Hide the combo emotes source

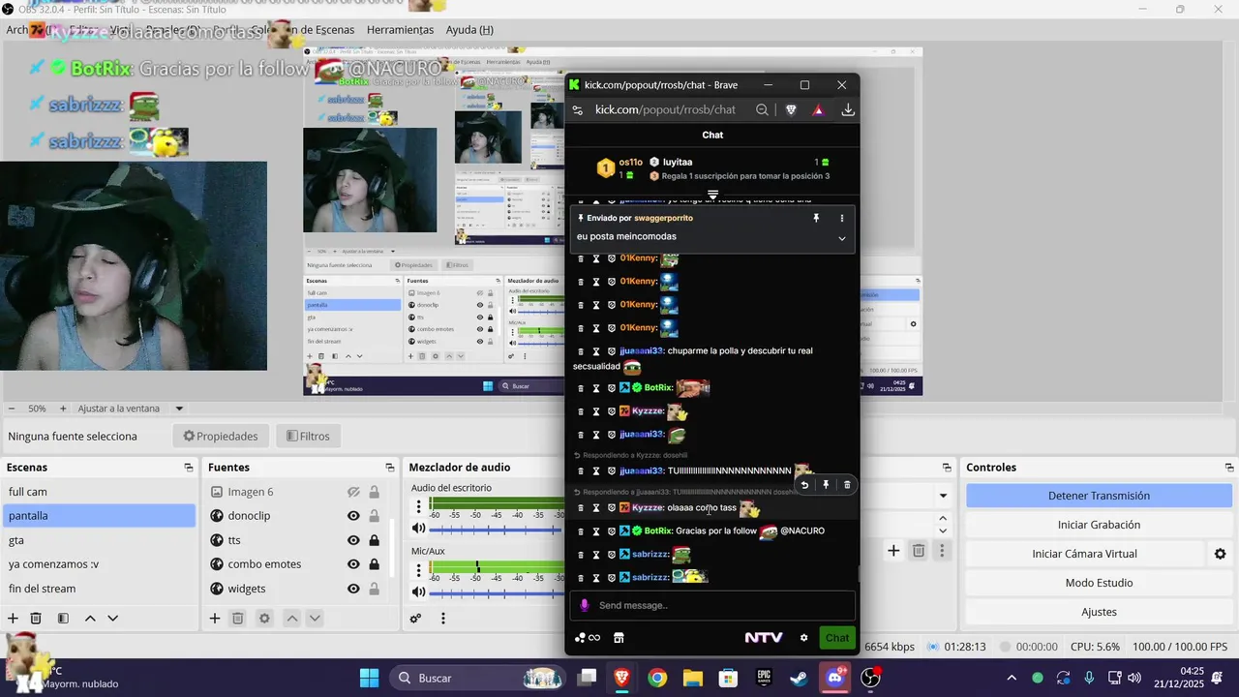click(353, 564)
